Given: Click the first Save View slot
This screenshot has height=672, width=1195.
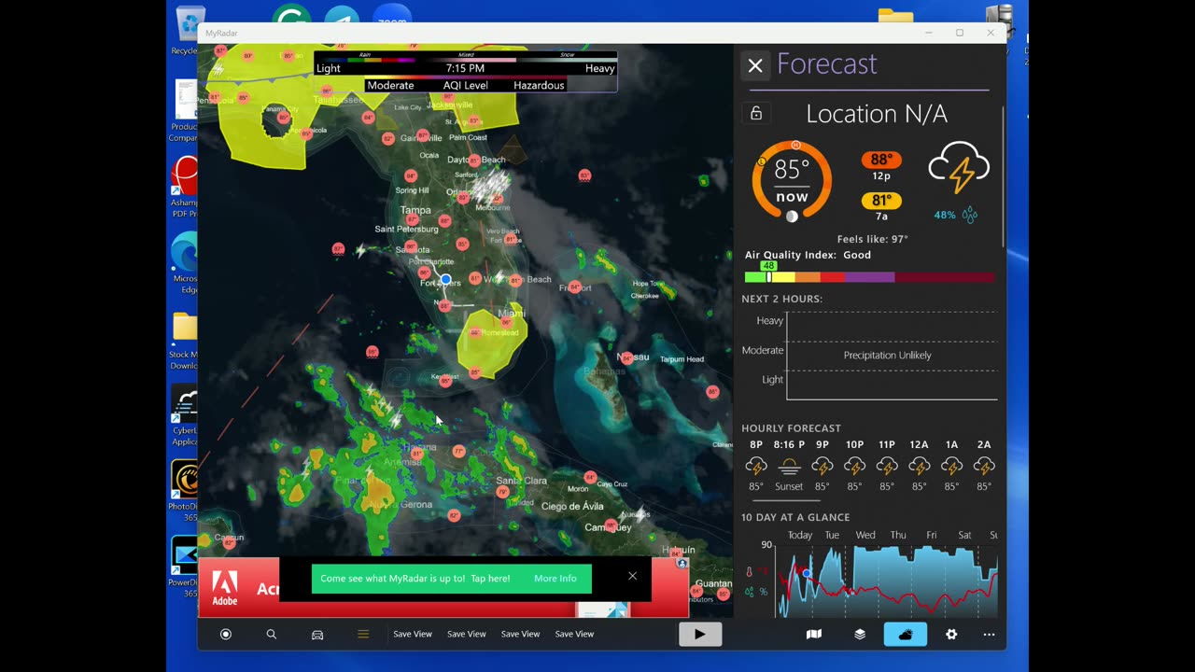Looking at the screenshot, I should [x=413, y=634].
